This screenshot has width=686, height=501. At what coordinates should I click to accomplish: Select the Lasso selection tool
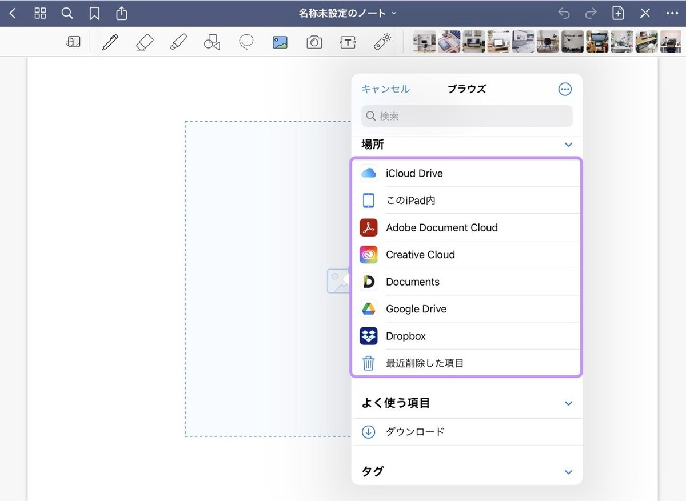[246, 41]
